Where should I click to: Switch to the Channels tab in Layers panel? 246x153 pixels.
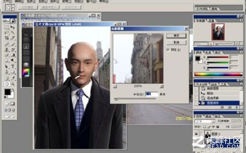point(208,116)
